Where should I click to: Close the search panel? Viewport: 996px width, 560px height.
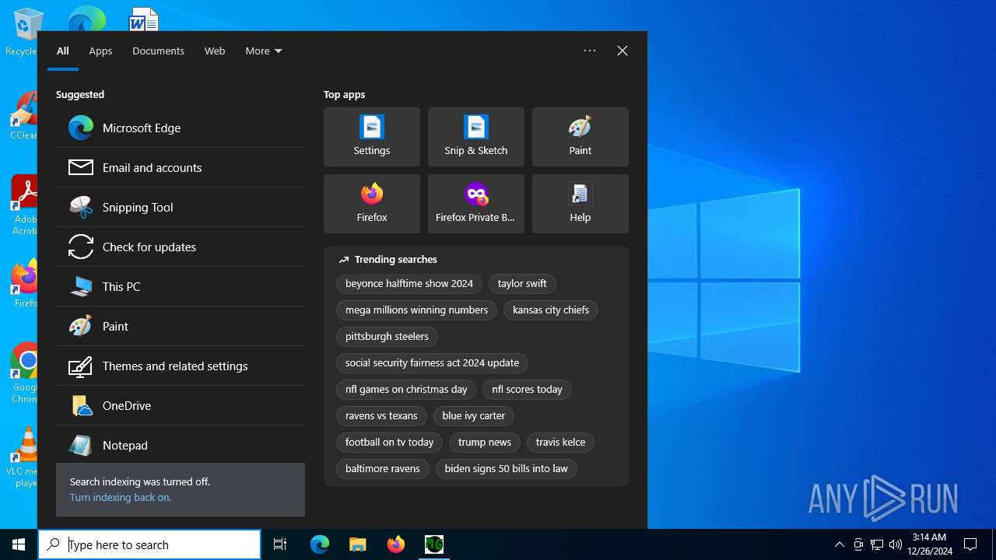622,51
